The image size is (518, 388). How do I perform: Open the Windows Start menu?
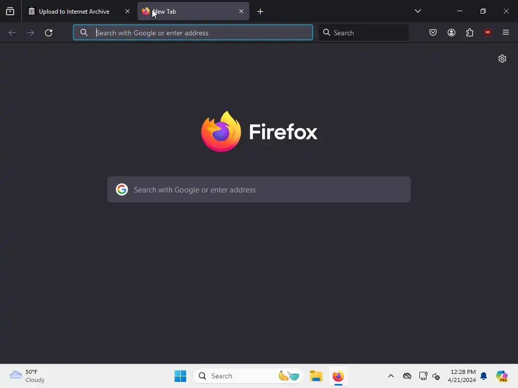click(181, 376)
